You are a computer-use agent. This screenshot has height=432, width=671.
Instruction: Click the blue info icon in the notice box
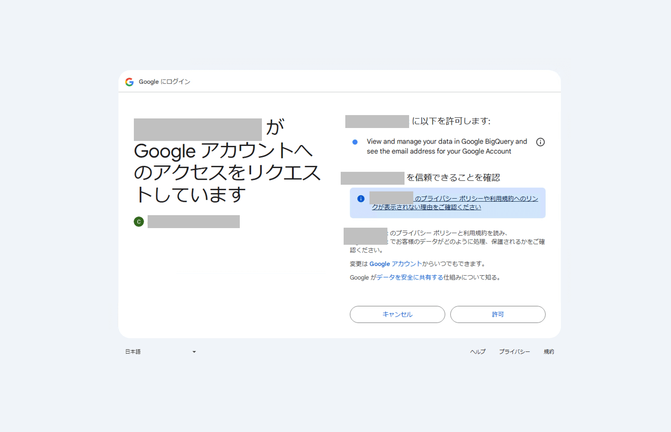click(361, 199)
